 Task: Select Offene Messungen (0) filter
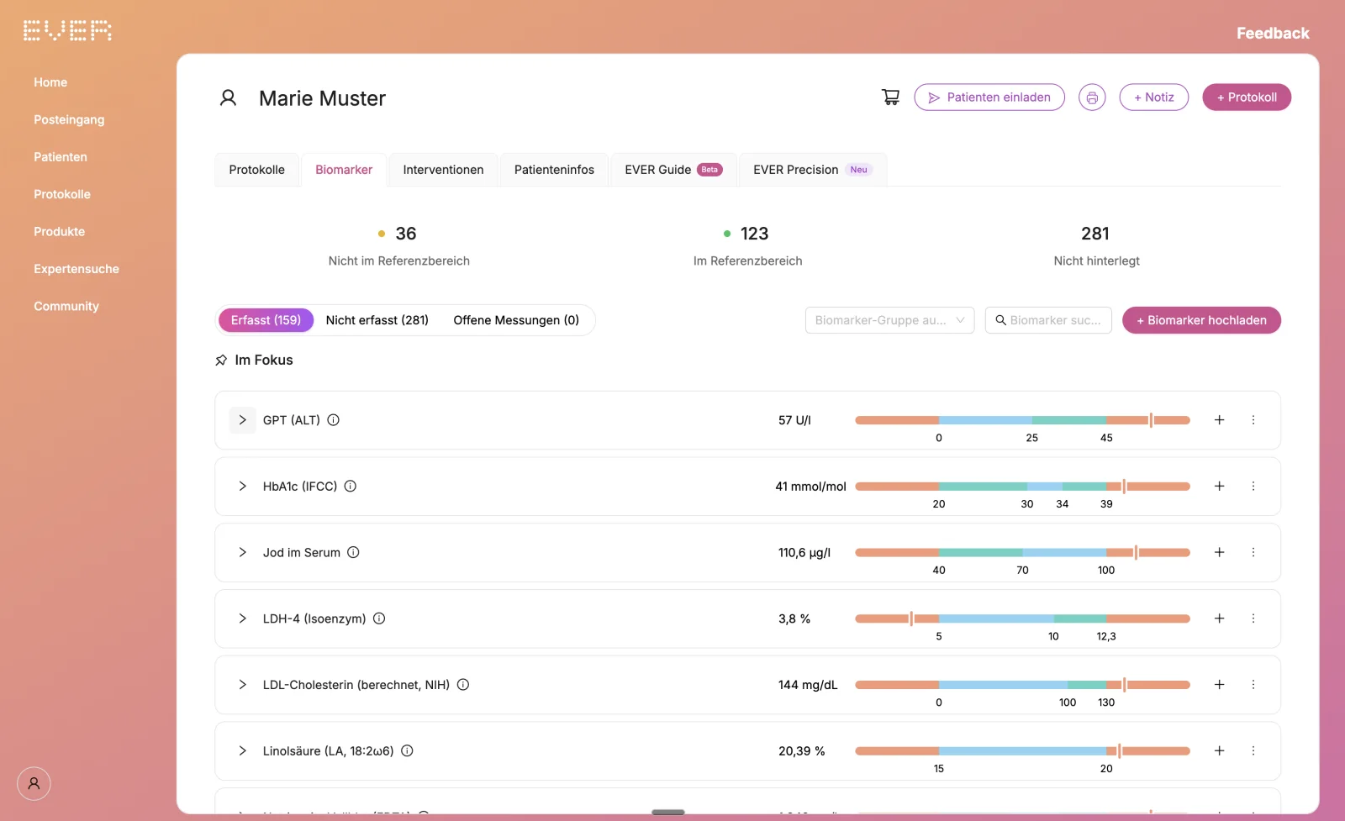516,320
